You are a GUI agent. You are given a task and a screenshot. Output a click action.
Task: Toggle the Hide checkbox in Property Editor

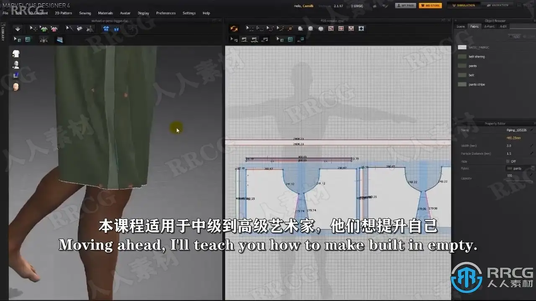point(508,161)
